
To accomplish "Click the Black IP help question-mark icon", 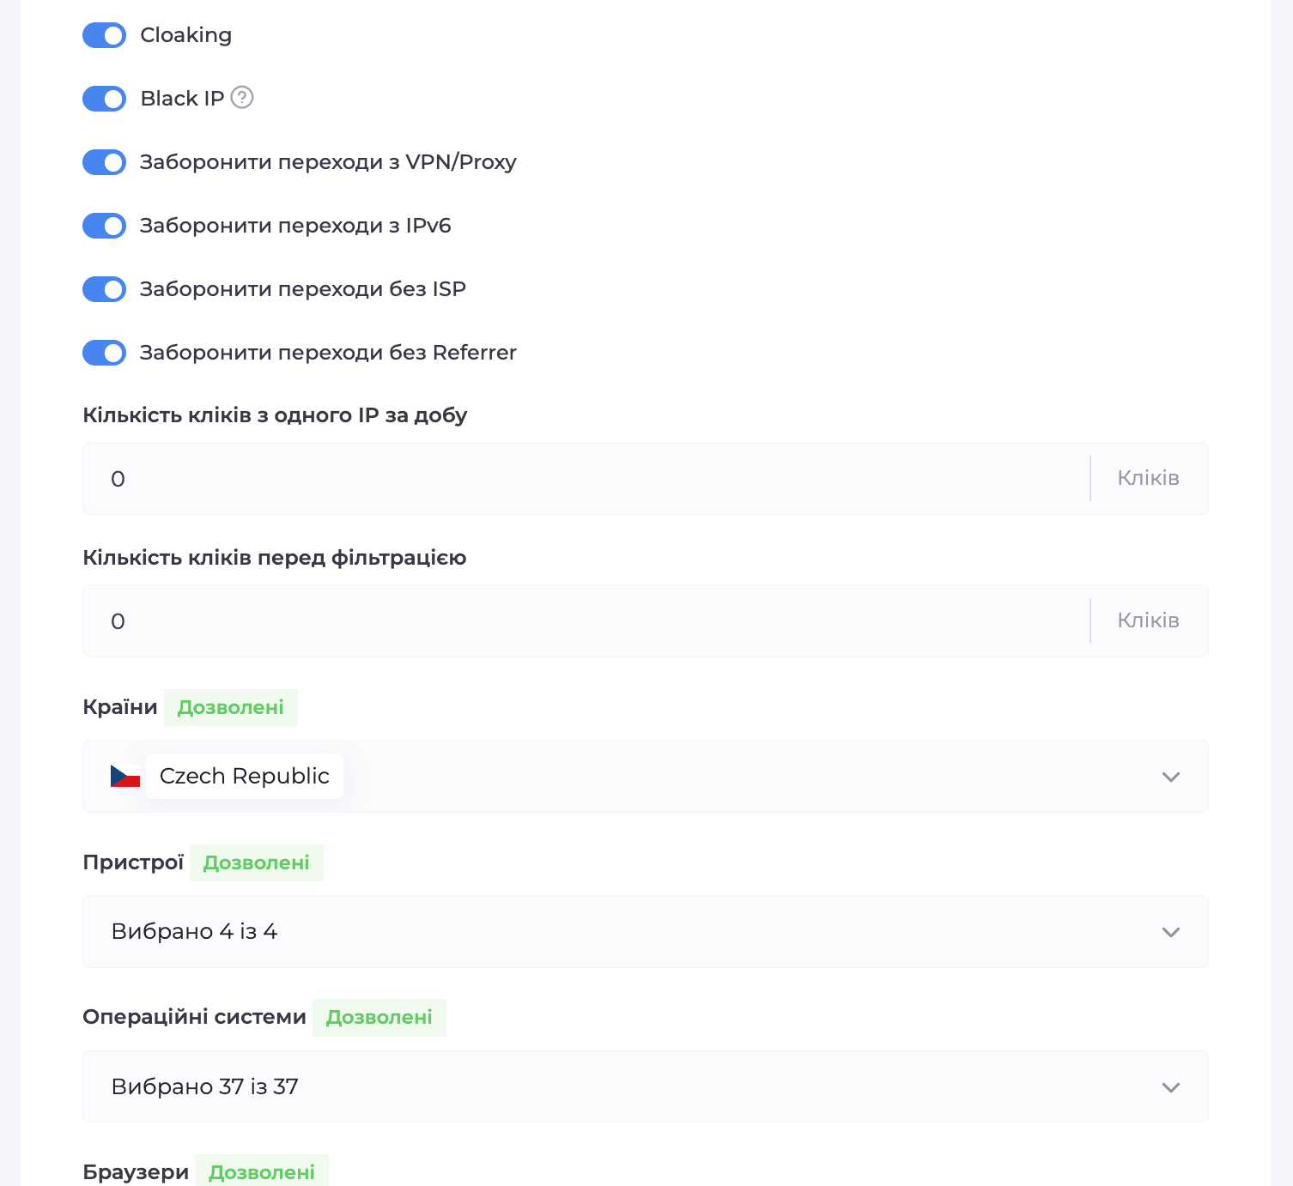I will point(242,98).
